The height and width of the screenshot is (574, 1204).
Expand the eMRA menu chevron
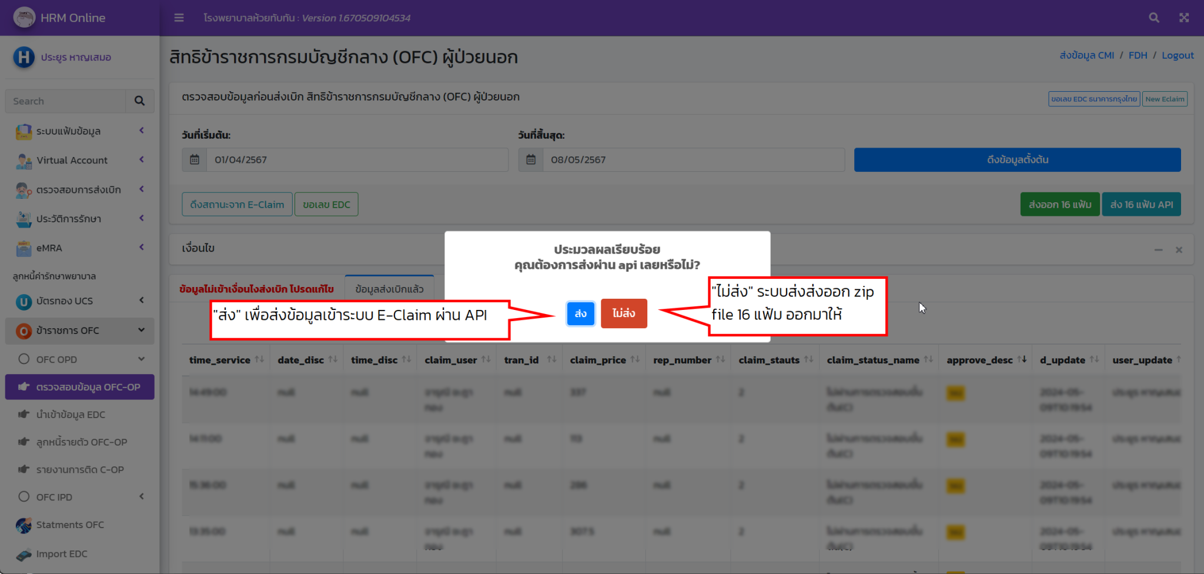coord(142,248)
